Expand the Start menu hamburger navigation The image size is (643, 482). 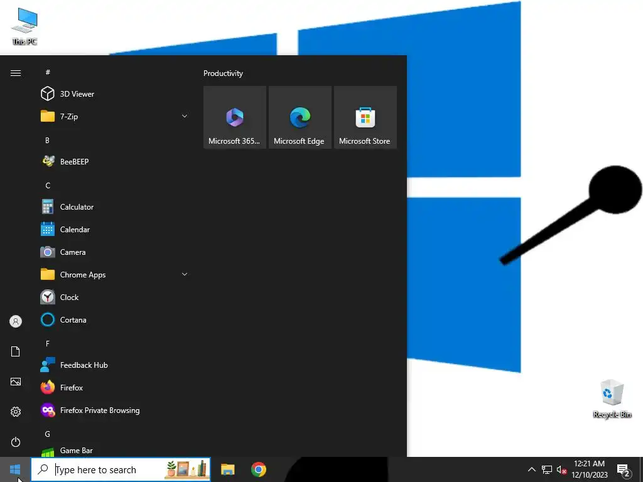pos(16,73)
